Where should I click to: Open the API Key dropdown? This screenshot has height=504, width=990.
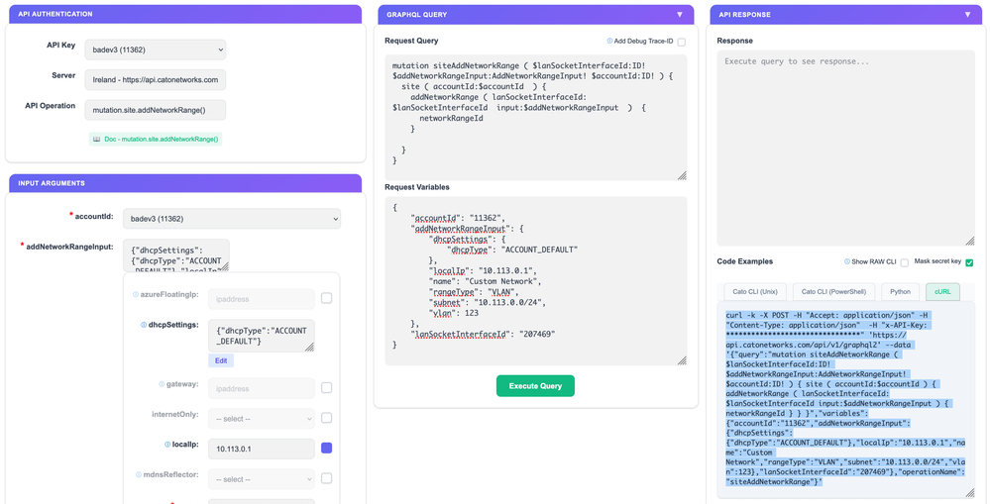pyautogui.click(x=156, y=49)
